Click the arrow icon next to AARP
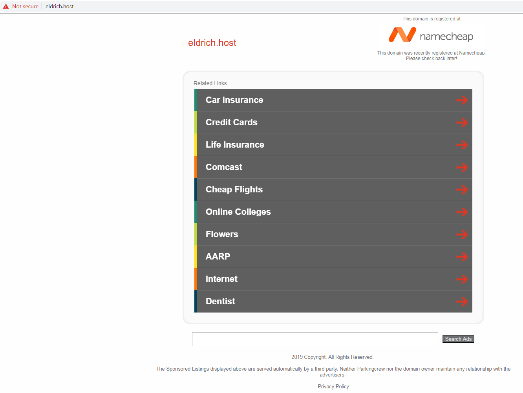 pyautogui.click(x=462, y=257)
